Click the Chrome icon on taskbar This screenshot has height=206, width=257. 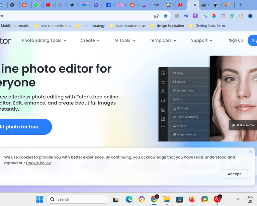154,199
